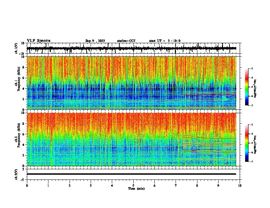
Task: Click the "Time (min)" axis title
Action: 136,189
